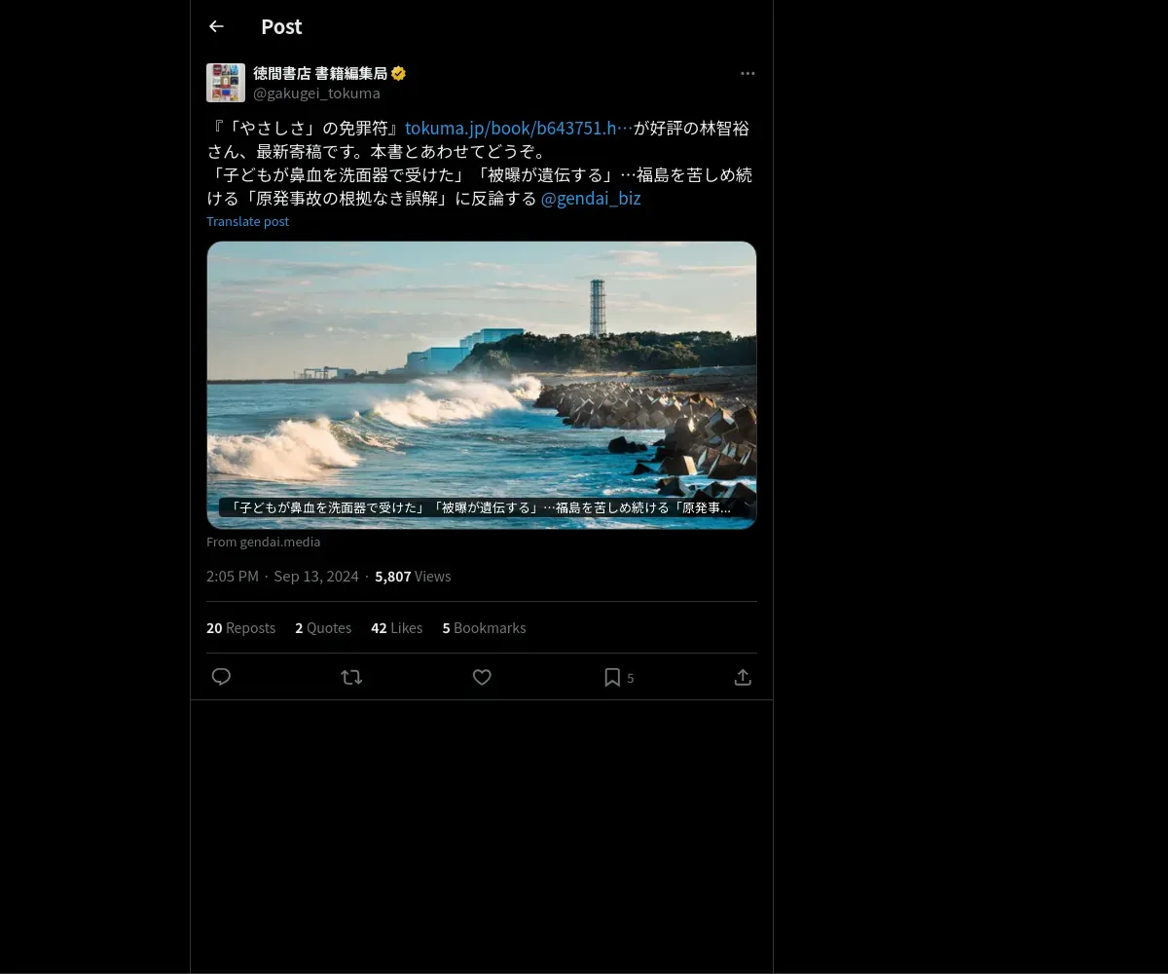Open the post's more options menu
Screen dimensions: 1168x974
(x=748, y=73)
